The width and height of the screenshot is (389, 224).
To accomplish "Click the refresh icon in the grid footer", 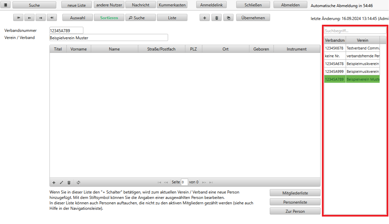I will 78,182.
